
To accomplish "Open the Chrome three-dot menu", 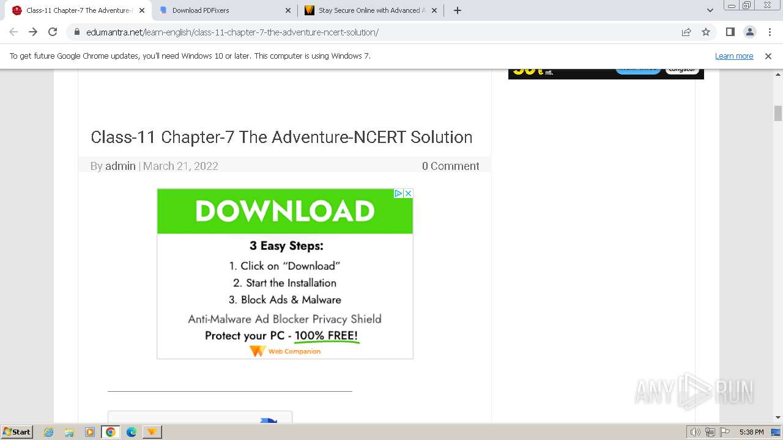I will (769, 32).
